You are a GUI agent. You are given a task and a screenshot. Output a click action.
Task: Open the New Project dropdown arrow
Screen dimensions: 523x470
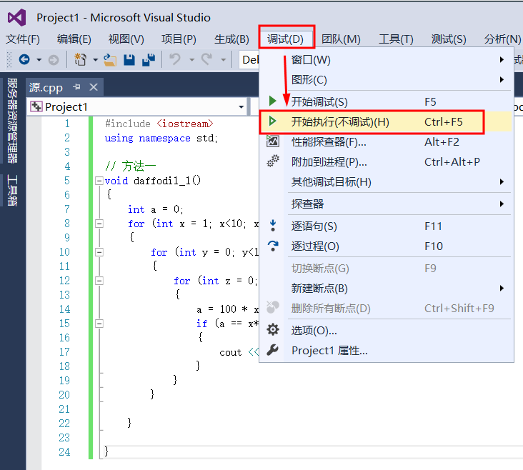click(x=96, y=60)
